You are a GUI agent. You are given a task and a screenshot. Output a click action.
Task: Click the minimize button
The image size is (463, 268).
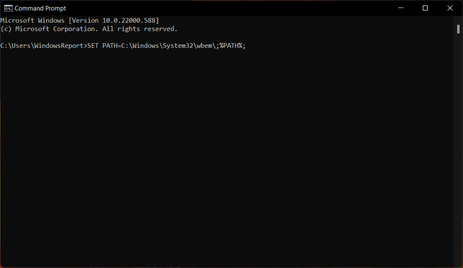point(400,8)
